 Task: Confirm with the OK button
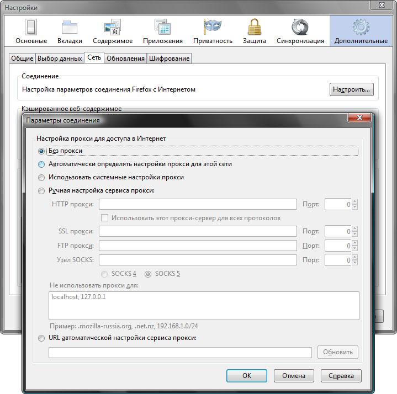247,376
